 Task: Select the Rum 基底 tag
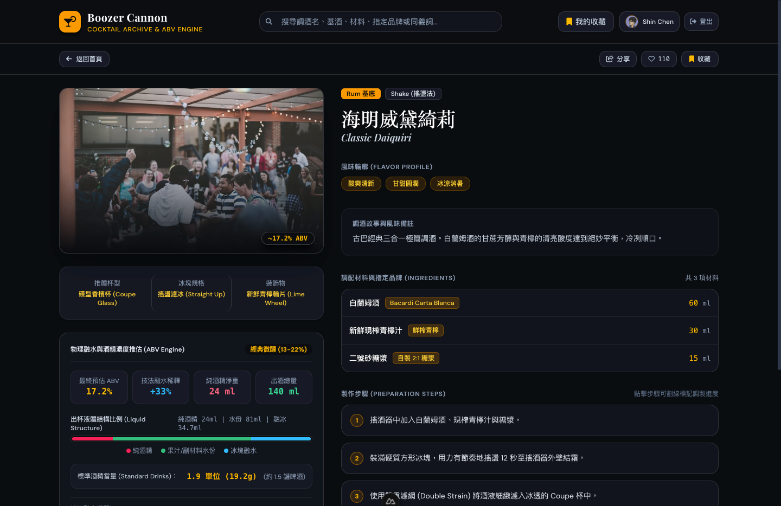tap(361, 94)
